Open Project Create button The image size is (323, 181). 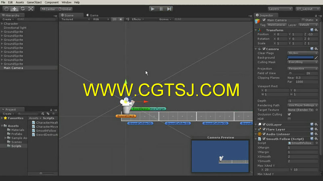pyautogui.click(x=8, y=114)
